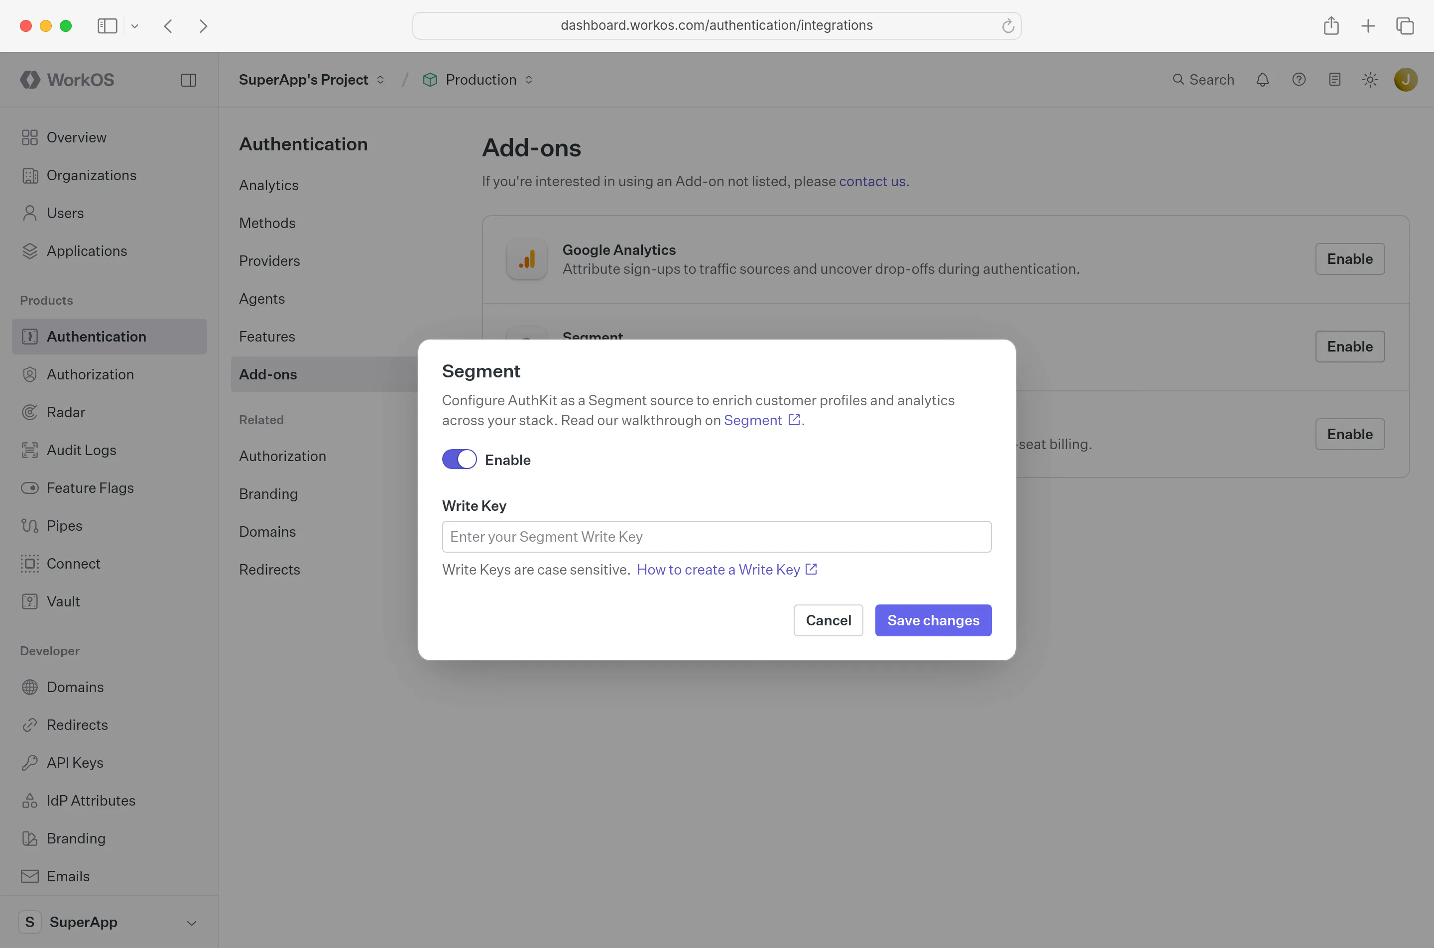Image resolution: width=1434 pixels, height=948 pixels.
Task: Cancel the Segment dialog
Action: 828,620
